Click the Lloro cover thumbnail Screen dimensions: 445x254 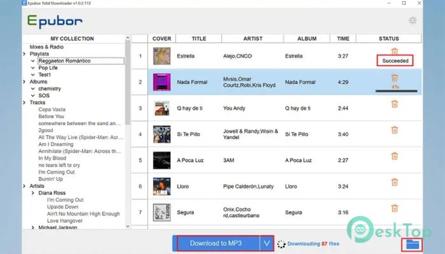tap(161, 187)
